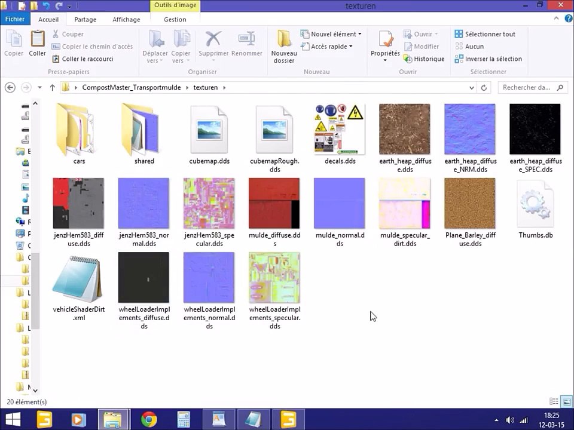The width and height of the screenshot is (574, 430).
Task: Open the address bar history dropdown
Action: click(471, 88)
